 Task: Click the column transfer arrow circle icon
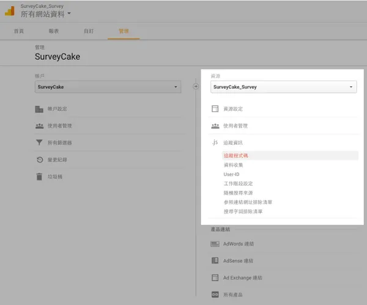pos(196,87)
